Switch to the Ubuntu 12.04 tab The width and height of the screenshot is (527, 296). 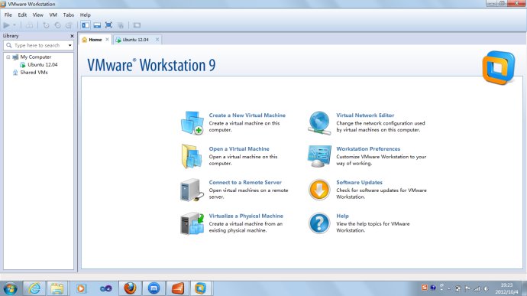pyautogui.click(x=135, y=40)
